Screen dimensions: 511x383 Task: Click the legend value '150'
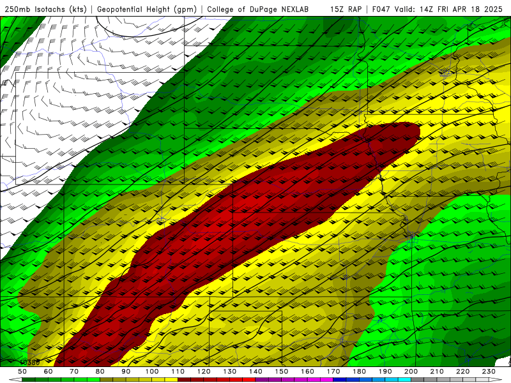point(282,372)
